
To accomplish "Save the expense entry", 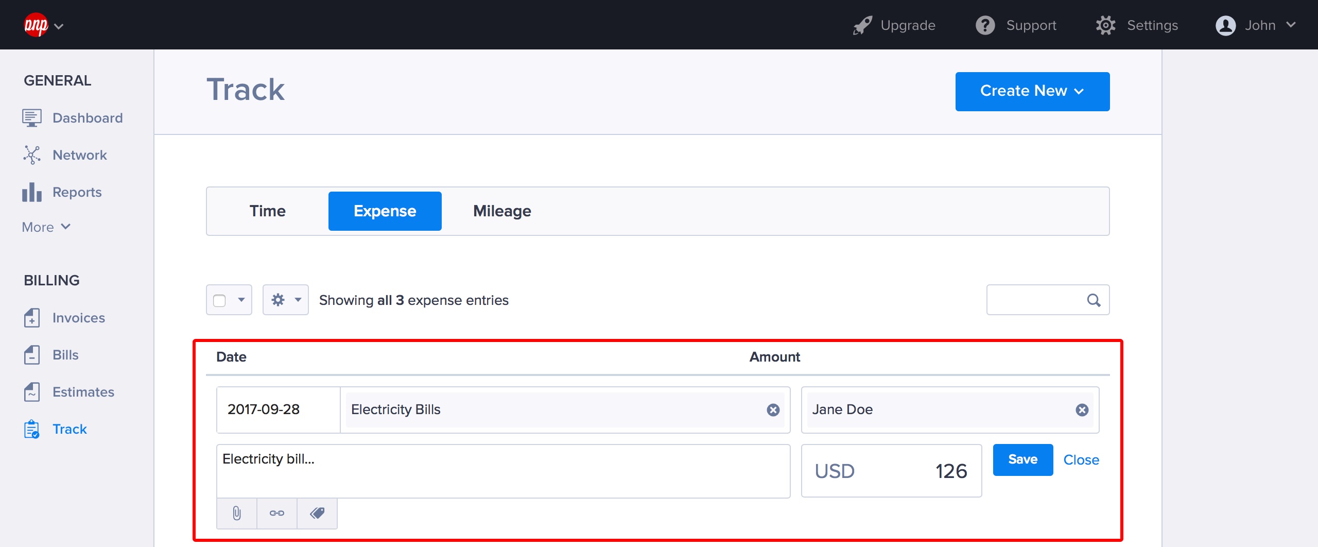I will (1022, 459).
